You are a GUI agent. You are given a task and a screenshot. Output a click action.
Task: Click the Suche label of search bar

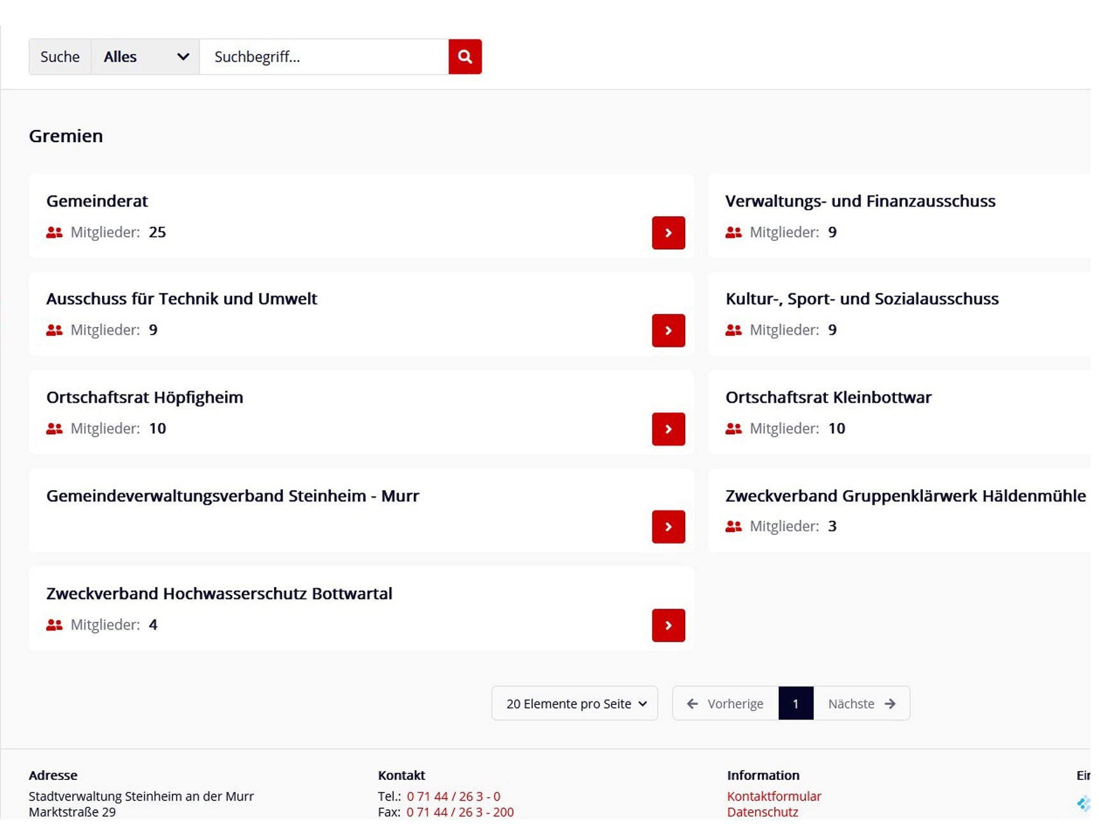pyautogui.click(x=60, y=57)
